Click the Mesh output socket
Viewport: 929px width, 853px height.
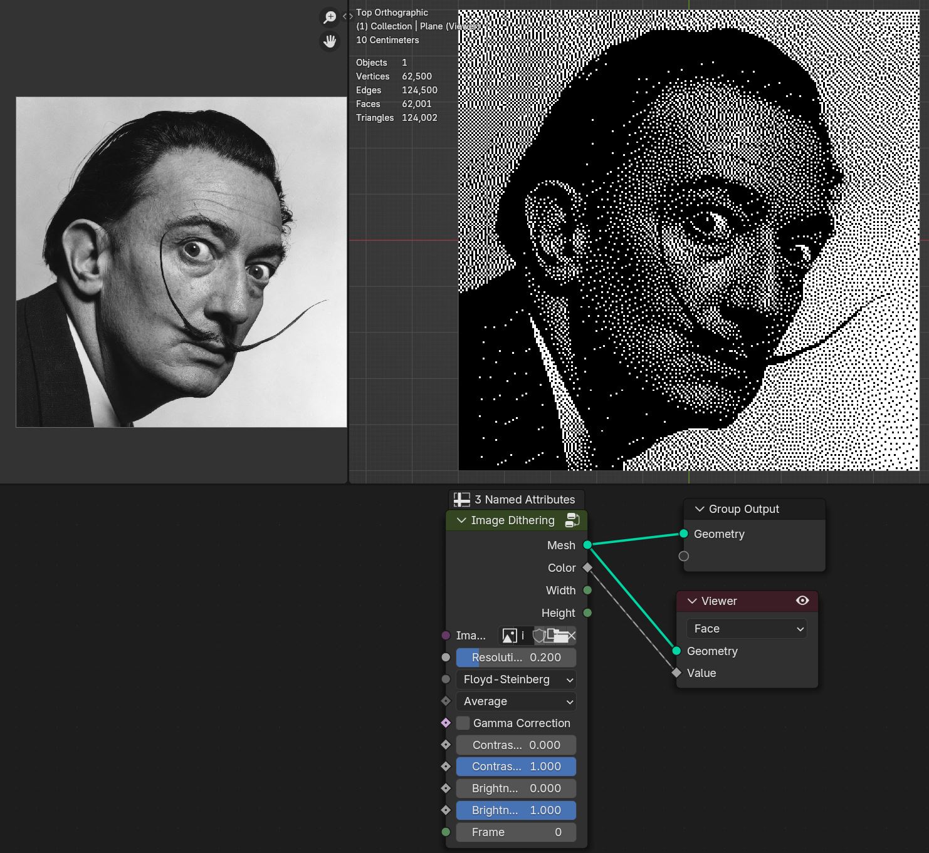tap(587, 545)
